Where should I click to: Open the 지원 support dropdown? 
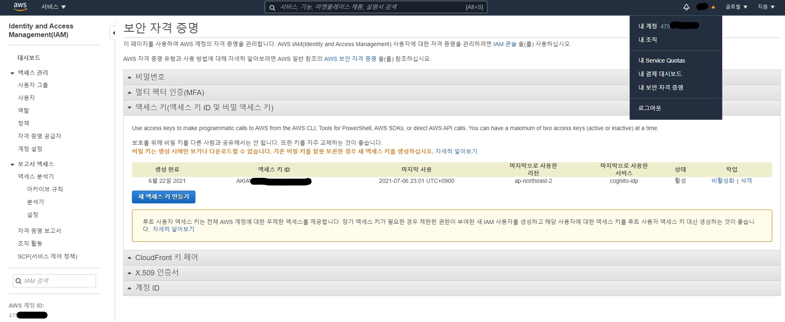[x=766, y=7]
